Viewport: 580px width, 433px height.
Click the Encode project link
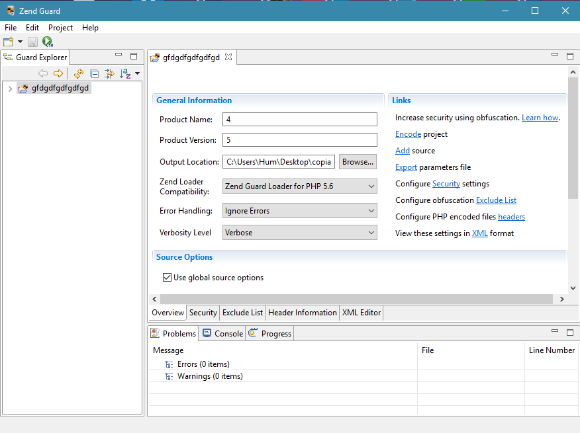(408, 134)
